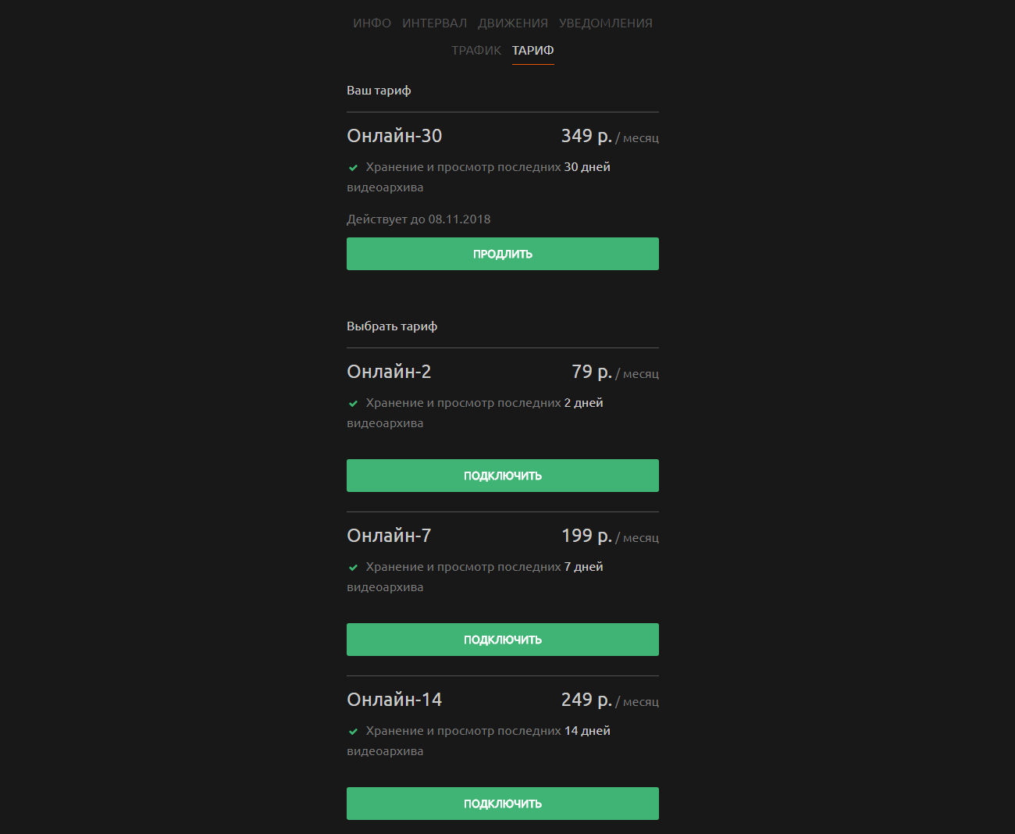1015x834 pixels.
Task: Switch to the ТРАФИК tab
Action: coord(475,49)
